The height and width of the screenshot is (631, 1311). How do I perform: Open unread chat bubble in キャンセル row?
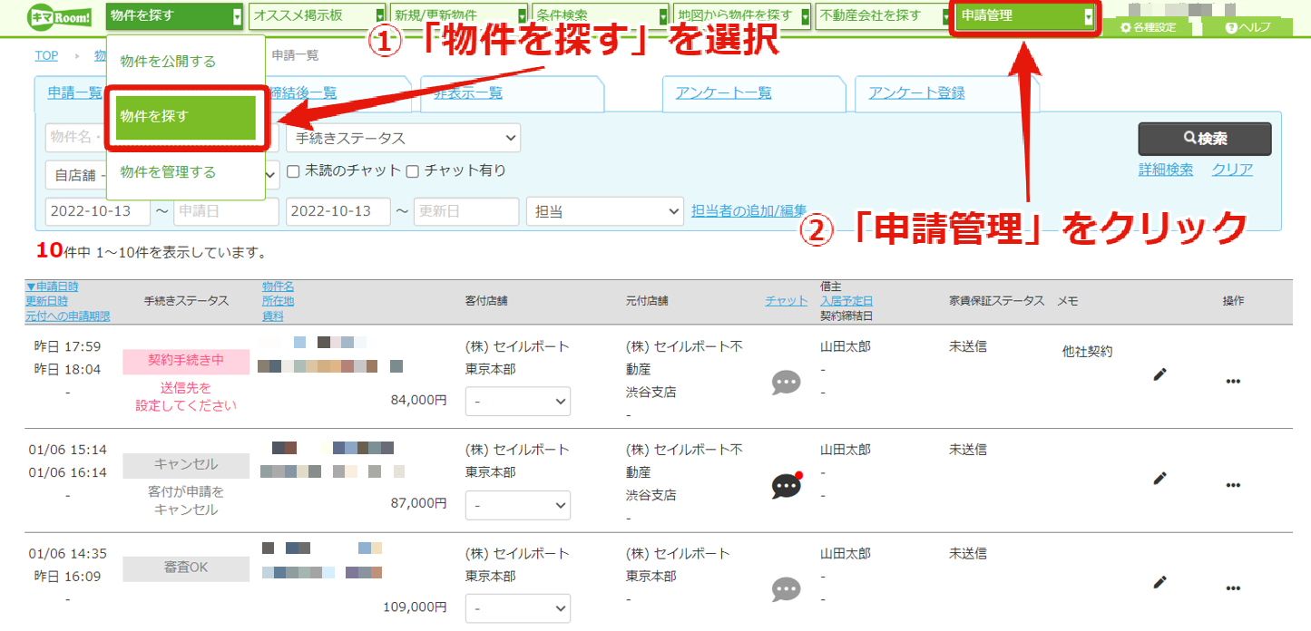(x=787, y=485)
